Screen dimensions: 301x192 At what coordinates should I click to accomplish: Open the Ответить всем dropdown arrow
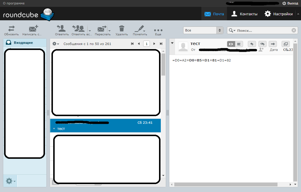pyautogui.click(x=89, y=30)
